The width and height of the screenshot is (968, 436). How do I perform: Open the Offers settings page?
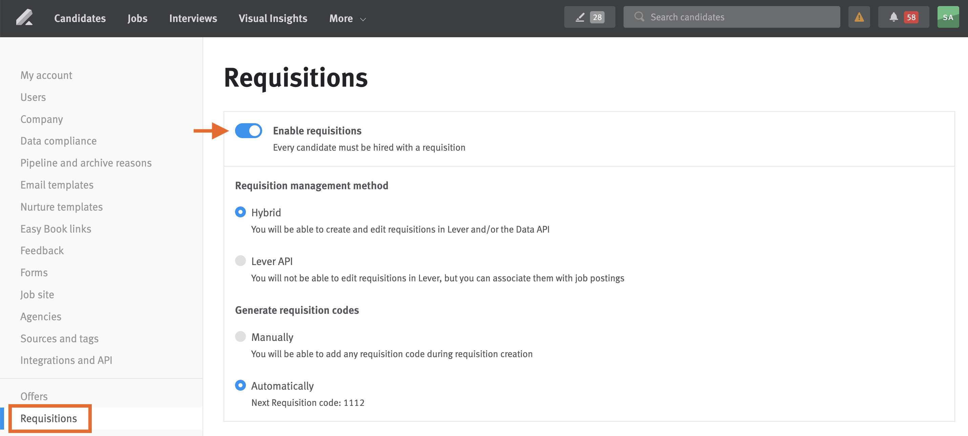tap(34, 396)
